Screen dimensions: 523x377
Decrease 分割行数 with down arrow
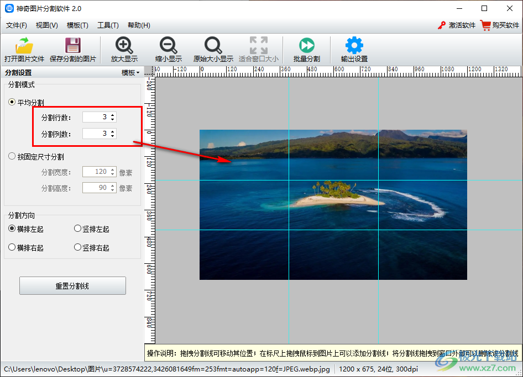tap(113, 119)
